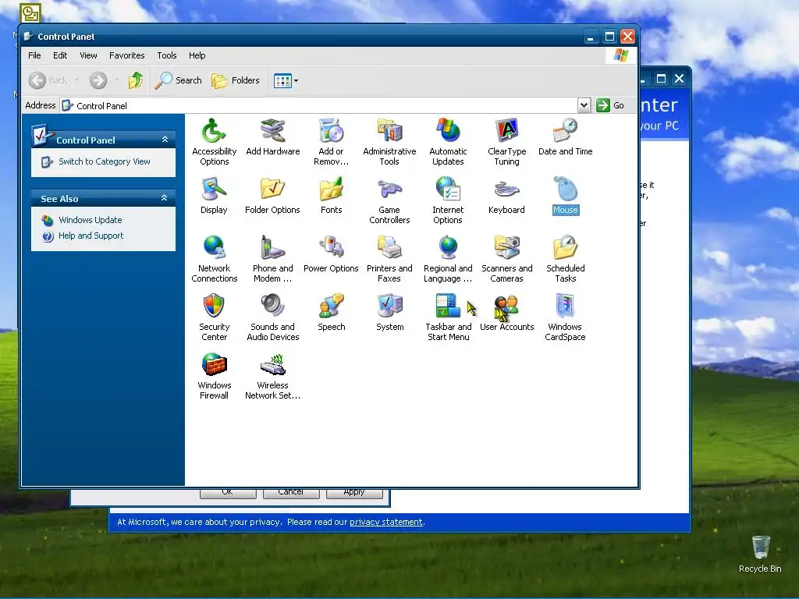Image resolution: width=799 pixels, height=599 pixels.
Task: Open Accessibility Options icon
Action: point(214,142)
